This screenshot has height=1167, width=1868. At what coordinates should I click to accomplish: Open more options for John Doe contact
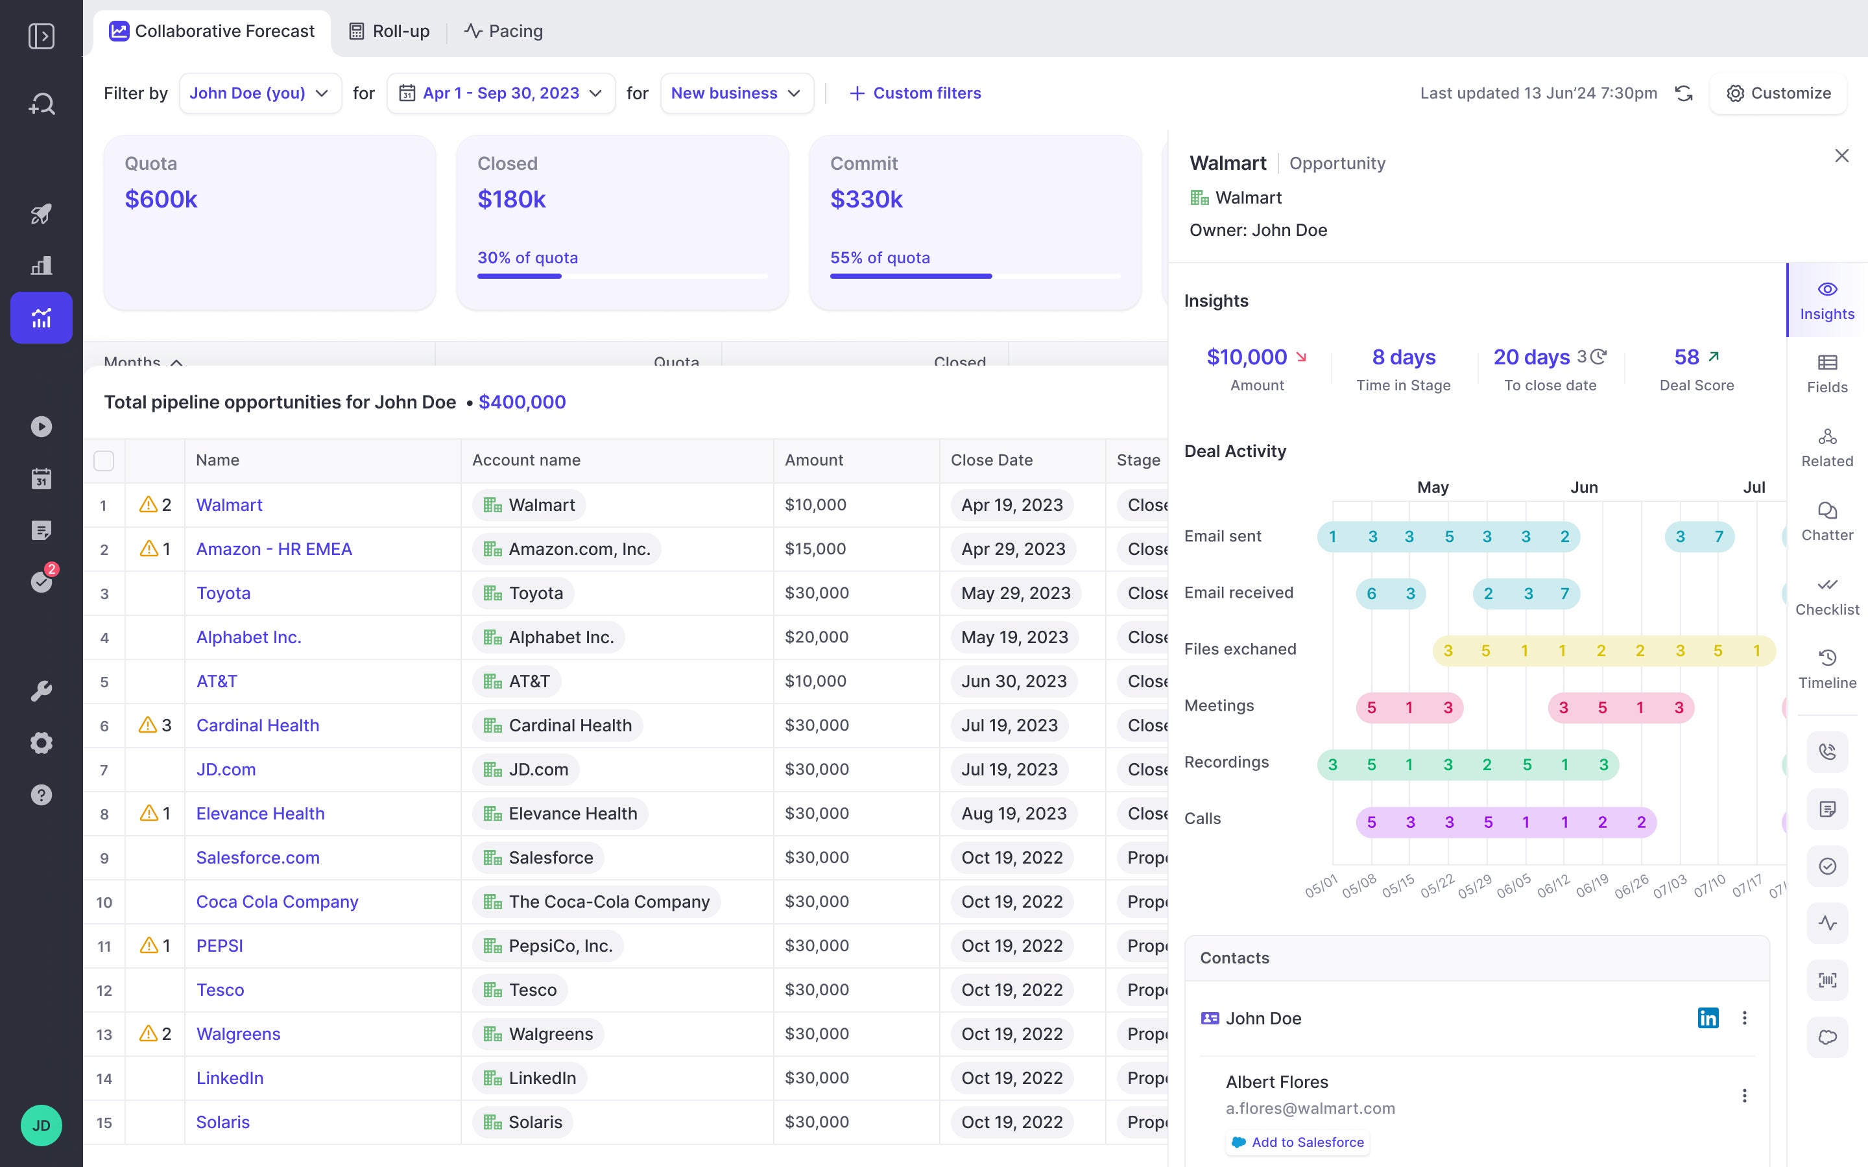(1745, 1018)
